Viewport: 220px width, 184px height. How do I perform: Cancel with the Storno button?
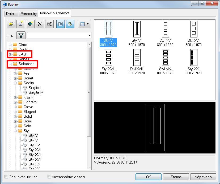[176, 177]
